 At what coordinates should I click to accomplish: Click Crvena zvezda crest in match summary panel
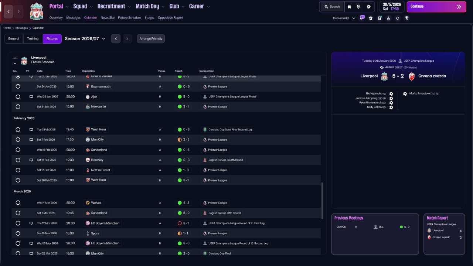coord(412,76)
